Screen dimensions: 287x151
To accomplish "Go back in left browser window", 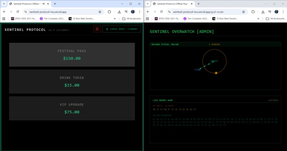I will click(x=4, y=12).
